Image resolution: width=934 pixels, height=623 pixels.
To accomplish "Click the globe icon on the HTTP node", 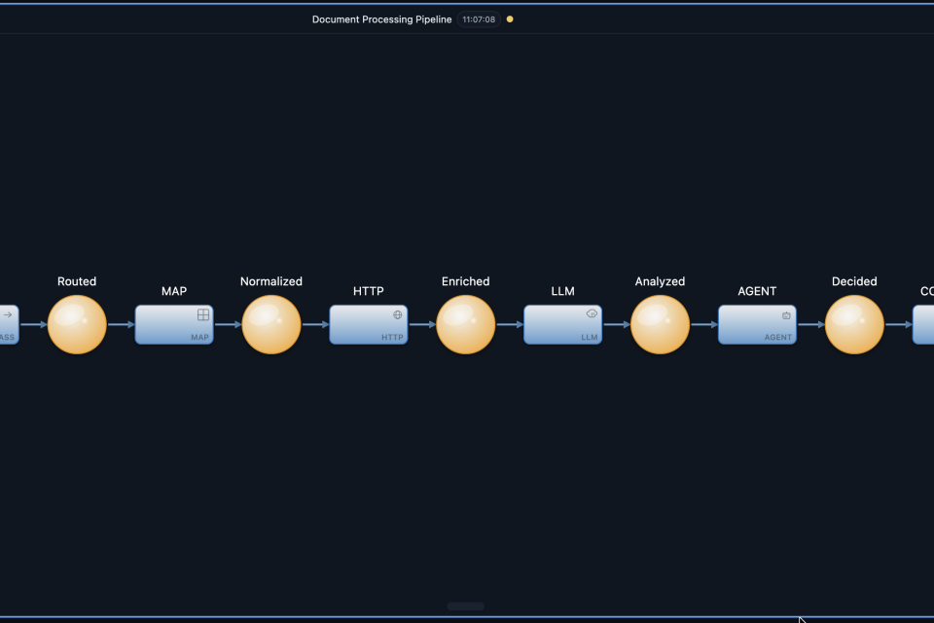I will [397, 314].
